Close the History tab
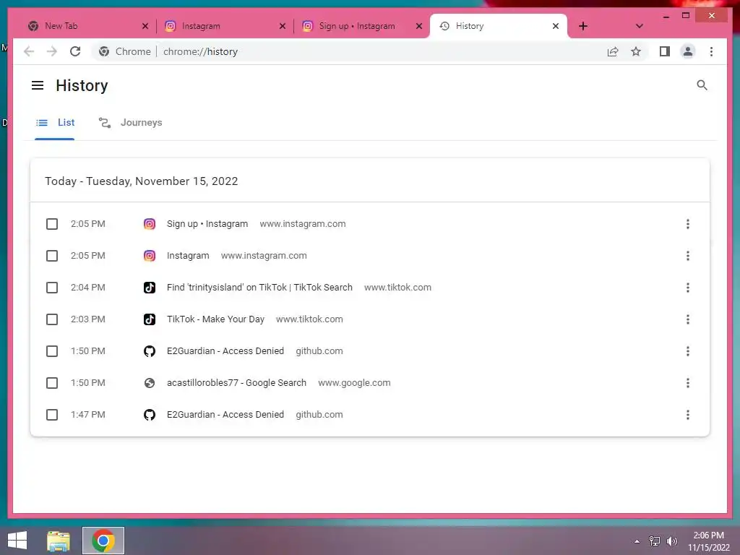The height and width of the screenshot is (555, 740). (x=556, y=26)
